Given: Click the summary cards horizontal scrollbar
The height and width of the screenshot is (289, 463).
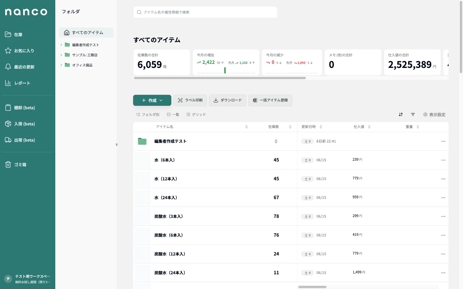Looking at the screenshot, I should click(220, 78).
